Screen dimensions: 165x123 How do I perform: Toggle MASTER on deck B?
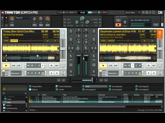[111, 41]
